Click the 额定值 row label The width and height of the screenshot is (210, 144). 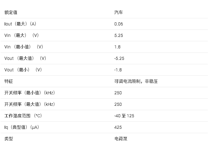coord(11,12)
